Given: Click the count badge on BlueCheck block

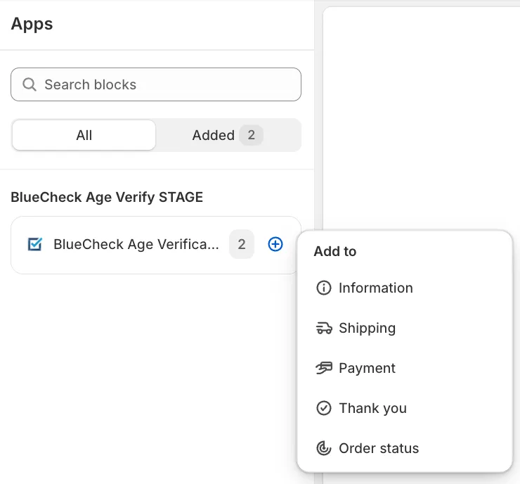Looking at the screenshot, I should coord(242,244).
